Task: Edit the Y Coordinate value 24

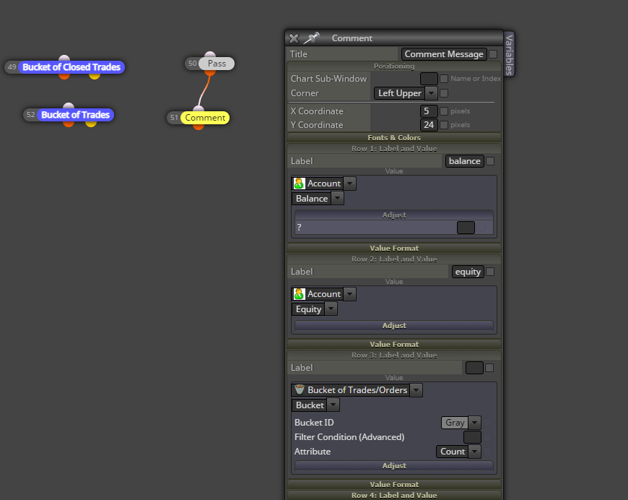Action: pos(429,125)
